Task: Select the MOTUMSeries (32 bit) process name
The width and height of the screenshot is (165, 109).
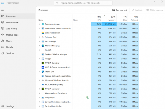Action: pyautogui.click(x=54, y=85)
